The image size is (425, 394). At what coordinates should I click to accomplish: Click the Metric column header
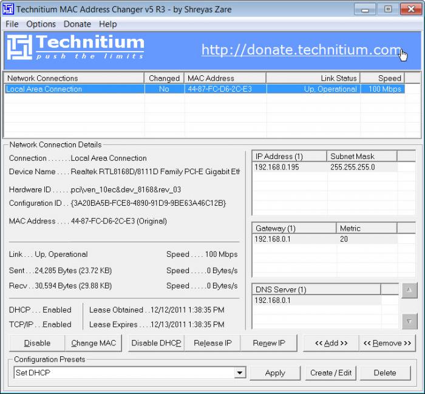[x=367, y=228]
